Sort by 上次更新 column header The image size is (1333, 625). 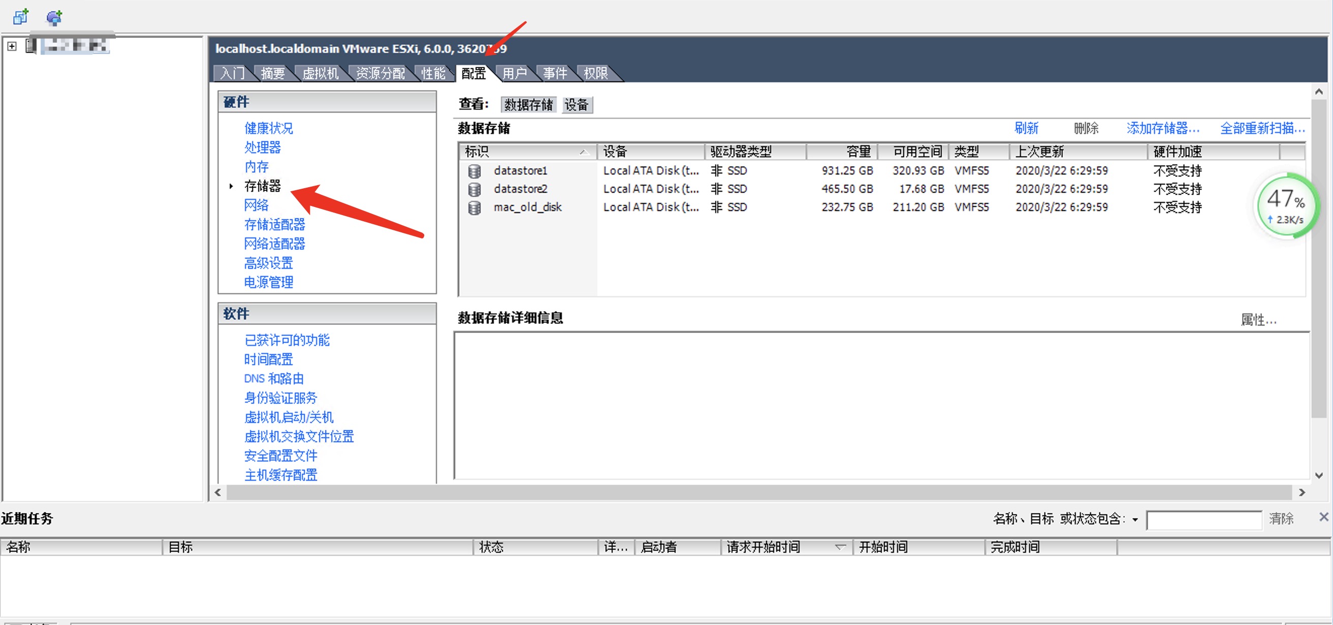1078,152
